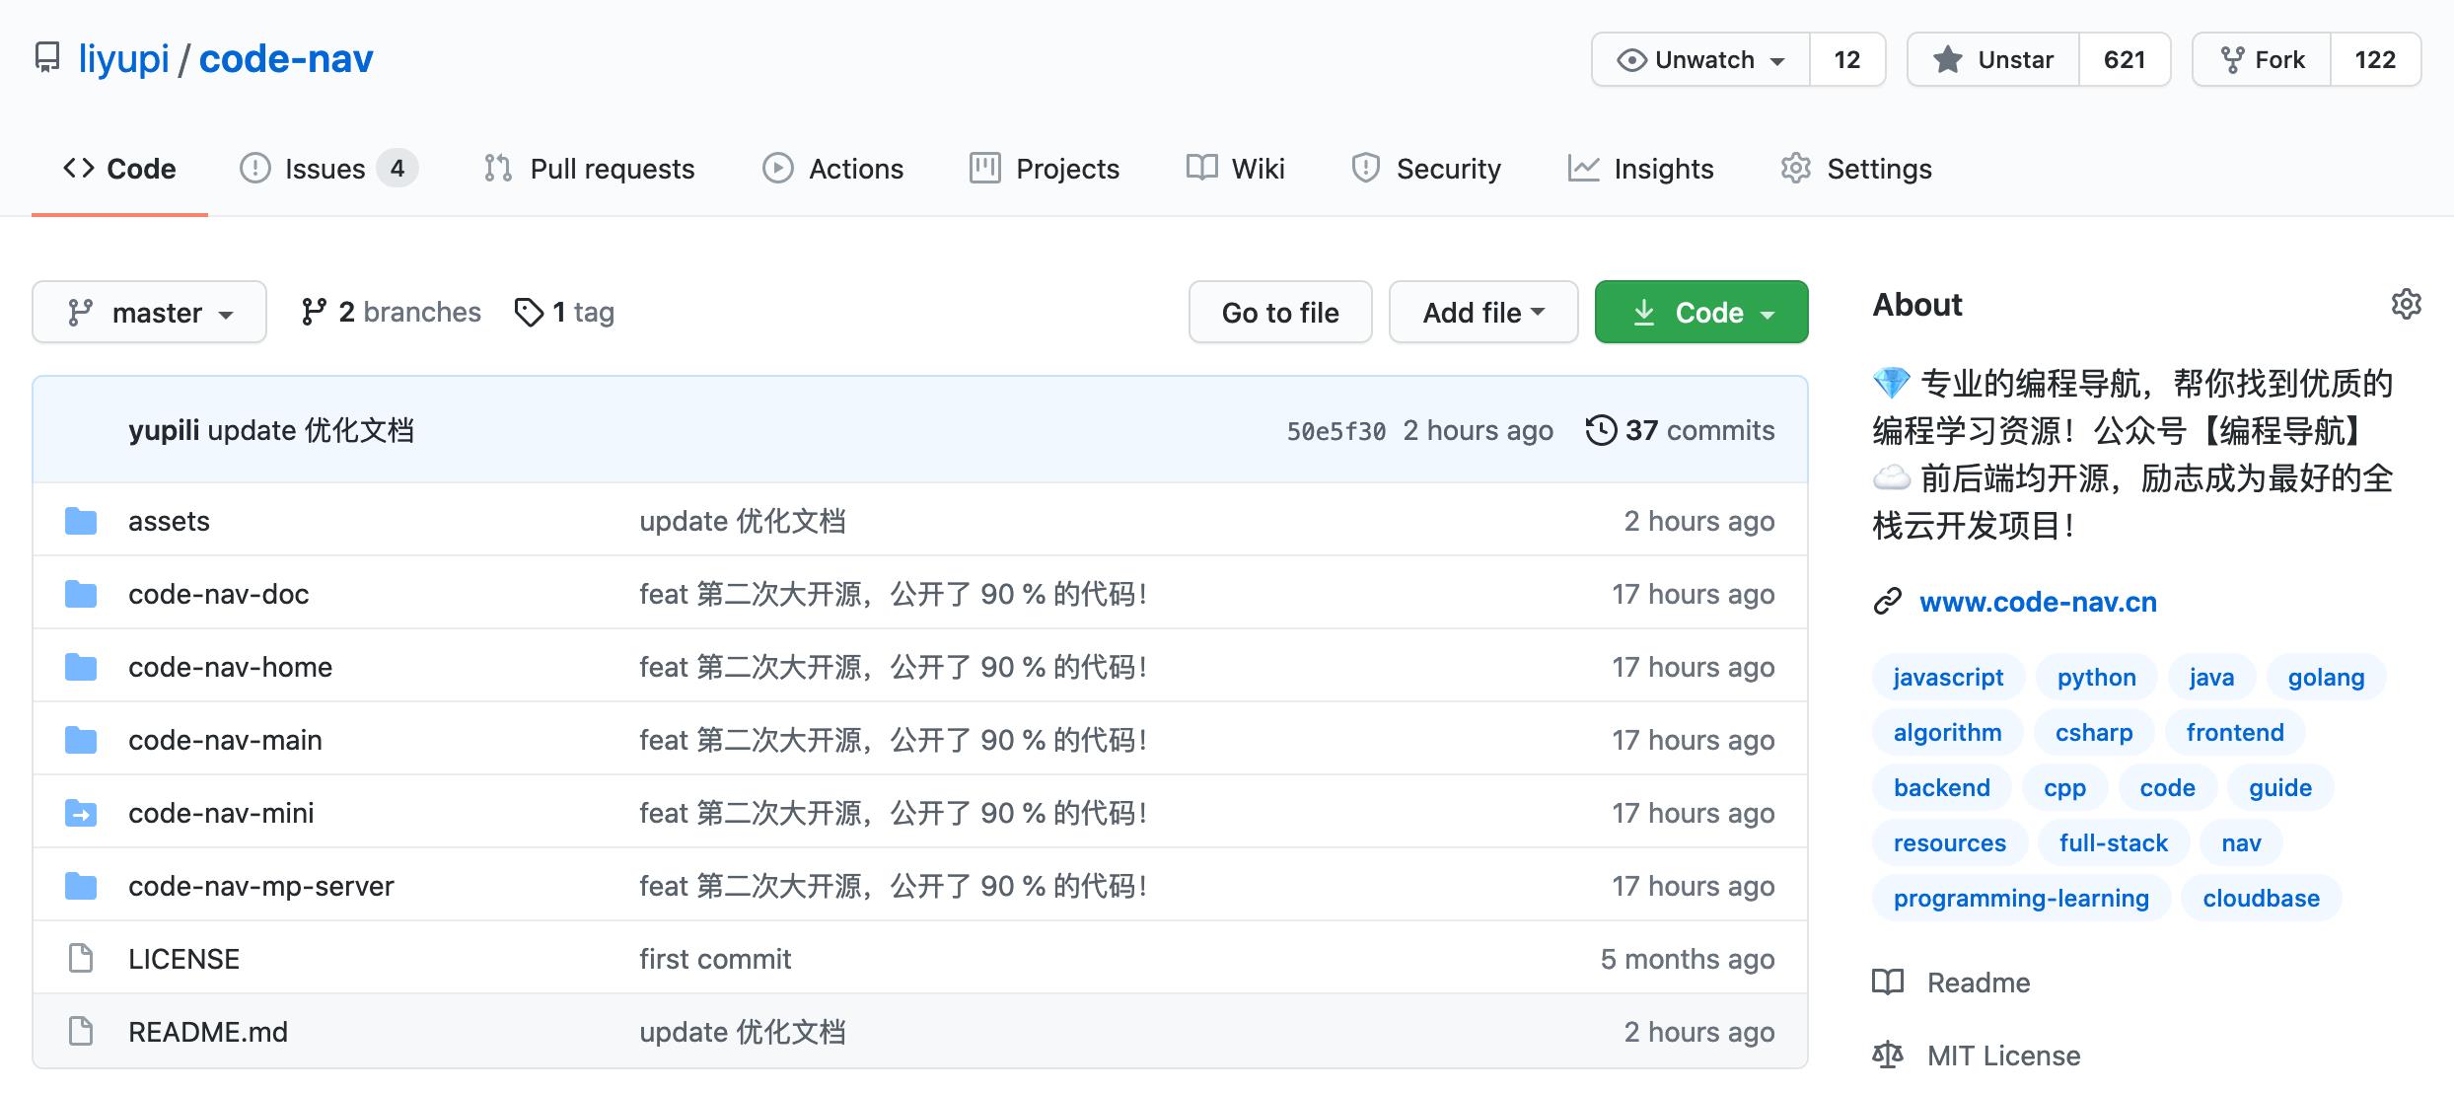Screen dimensions: 2454x1093
Task: Open the Issues tab
Action: click(329, 169)
